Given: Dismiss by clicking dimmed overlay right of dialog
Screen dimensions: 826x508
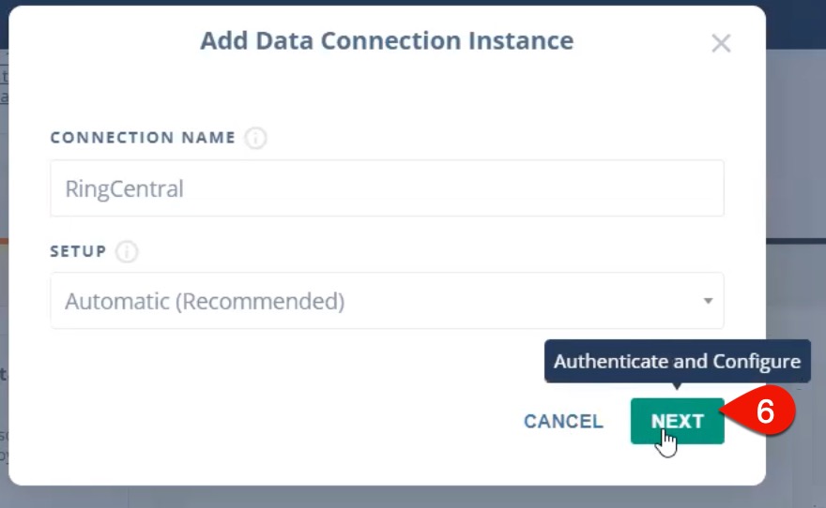Looking at the screenshot, I should click(x=795, y=157).
